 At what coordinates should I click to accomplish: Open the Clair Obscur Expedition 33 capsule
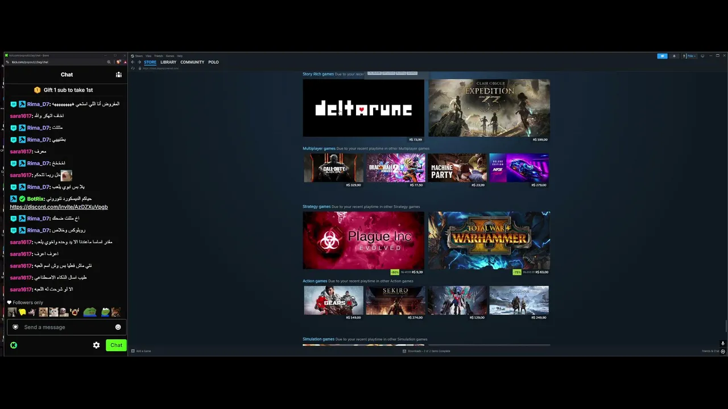click(489, 108)
